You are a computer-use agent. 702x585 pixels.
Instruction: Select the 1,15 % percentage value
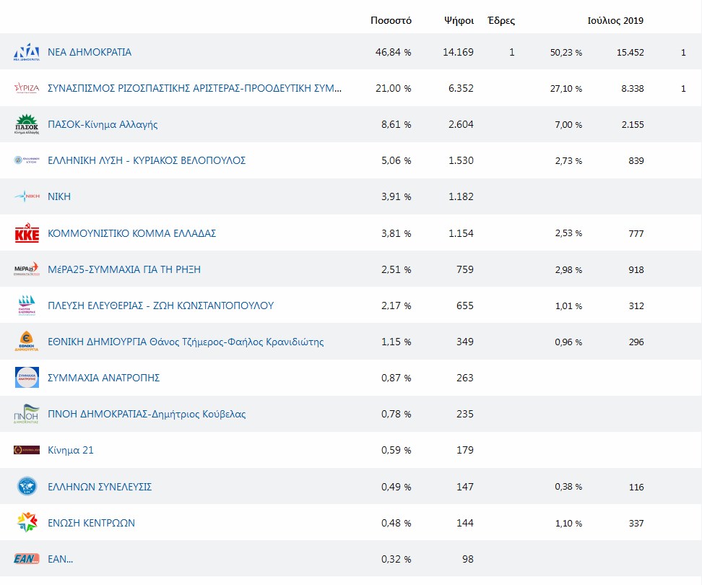[x=396, y=342]
